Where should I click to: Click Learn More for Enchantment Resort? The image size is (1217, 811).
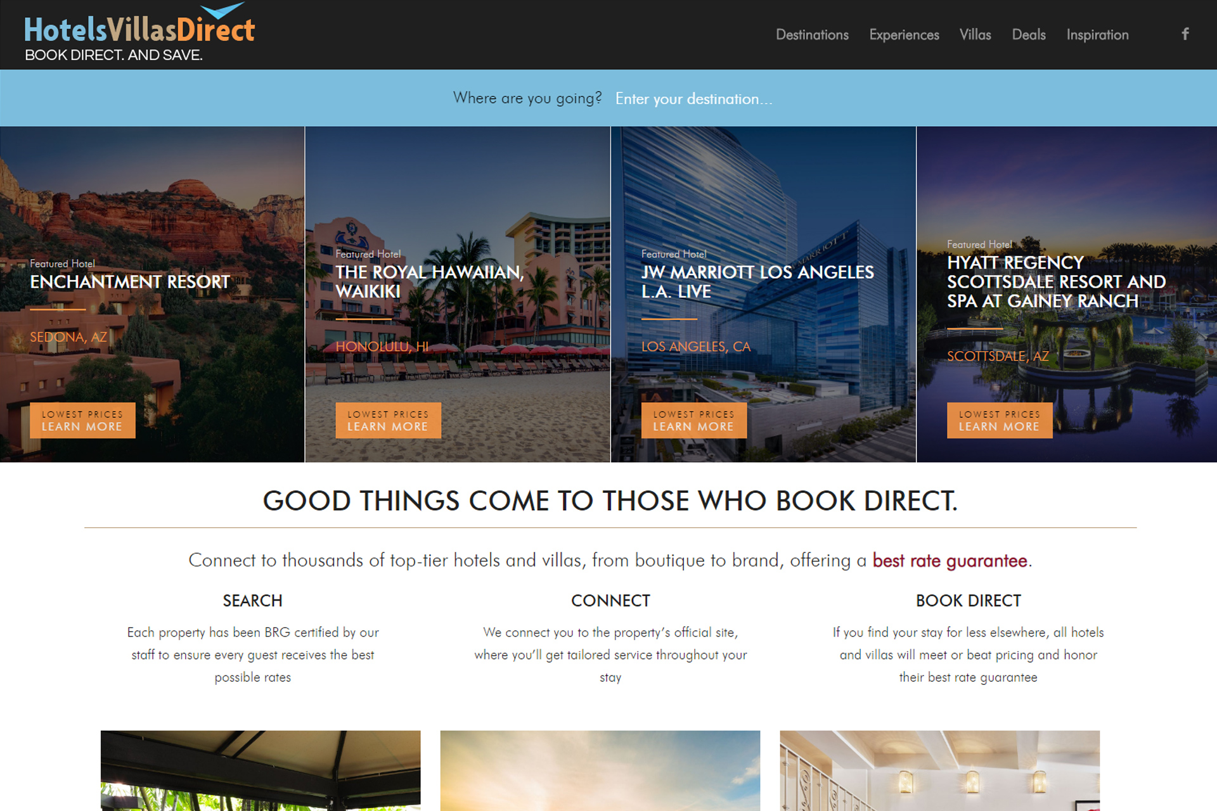(x=82, y=420)
